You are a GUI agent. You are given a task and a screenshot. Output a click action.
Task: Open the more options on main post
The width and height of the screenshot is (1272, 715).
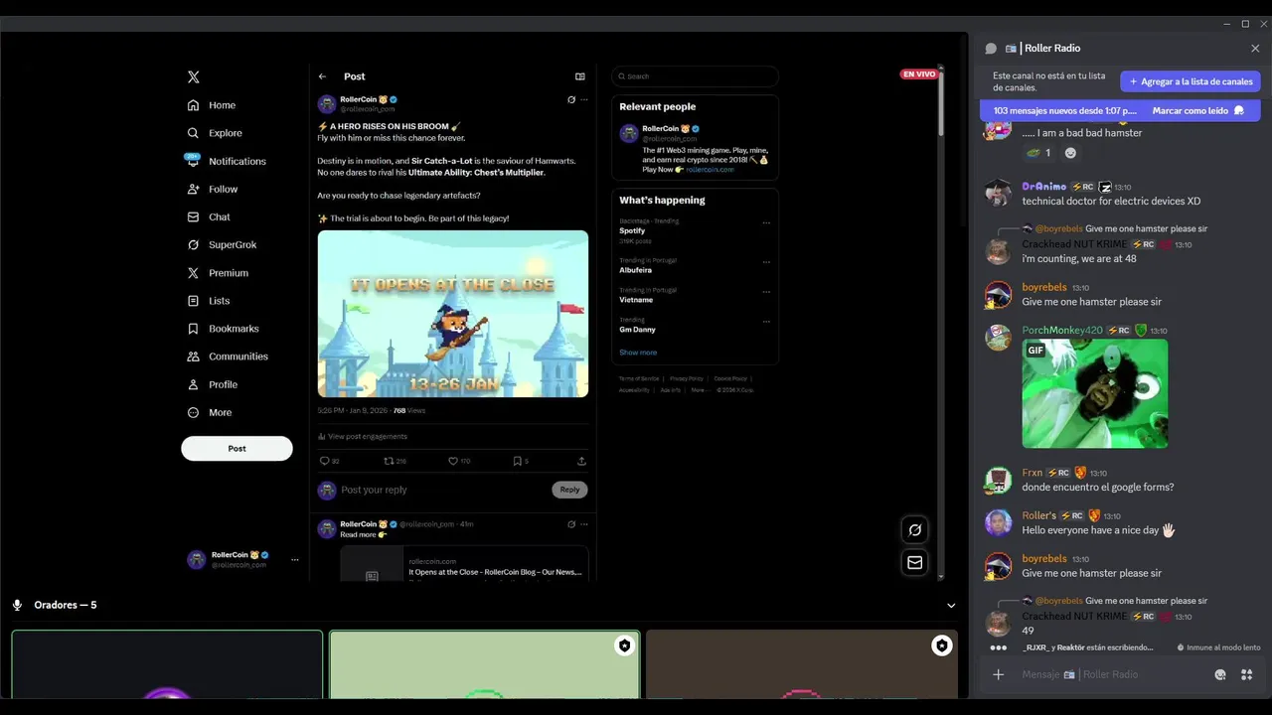(x=584, y=99)
